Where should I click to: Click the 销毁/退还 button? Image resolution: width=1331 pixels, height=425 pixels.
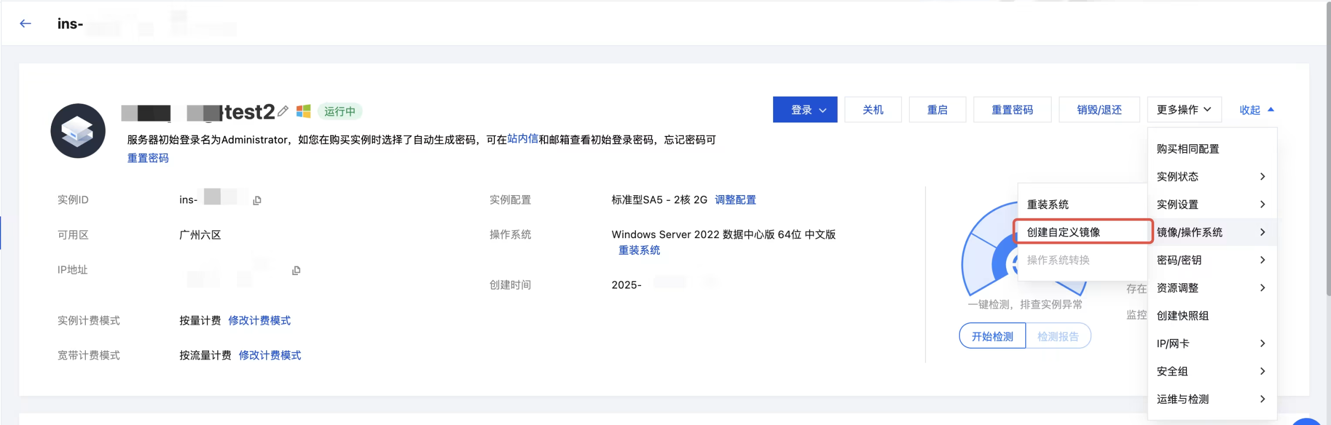pos(1099,109)
